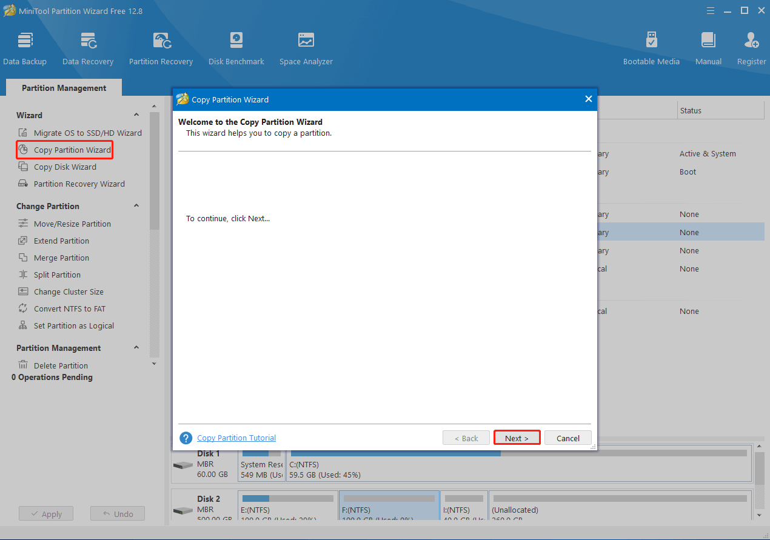Click the Undo button
770x540 pixels.
[x=118, y=514]
